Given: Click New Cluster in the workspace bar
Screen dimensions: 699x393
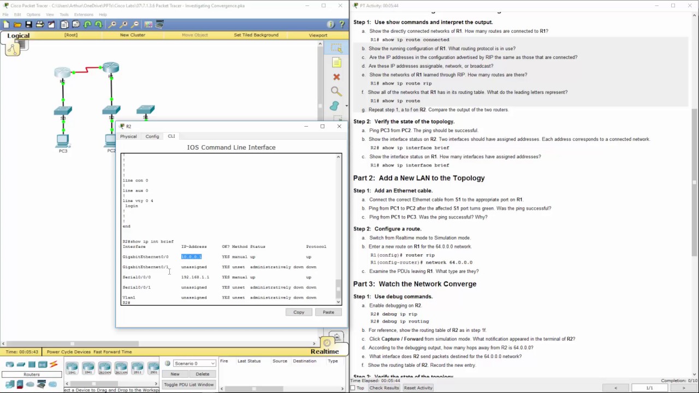Looking at the screenshot, I should click(133, 35).
